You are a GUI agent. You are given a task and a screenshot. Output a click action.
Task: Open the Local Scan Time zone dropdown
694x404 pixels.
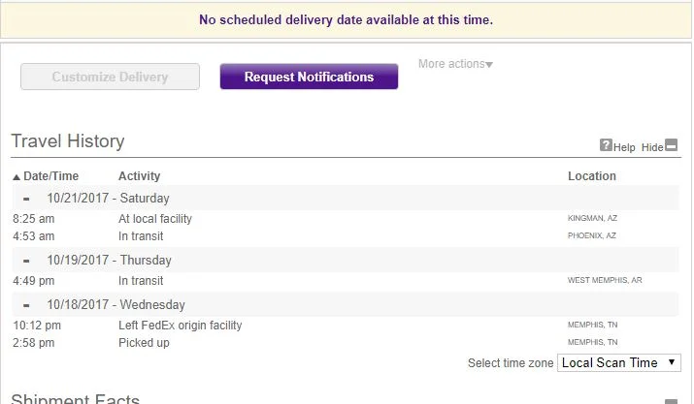[619, 363]
